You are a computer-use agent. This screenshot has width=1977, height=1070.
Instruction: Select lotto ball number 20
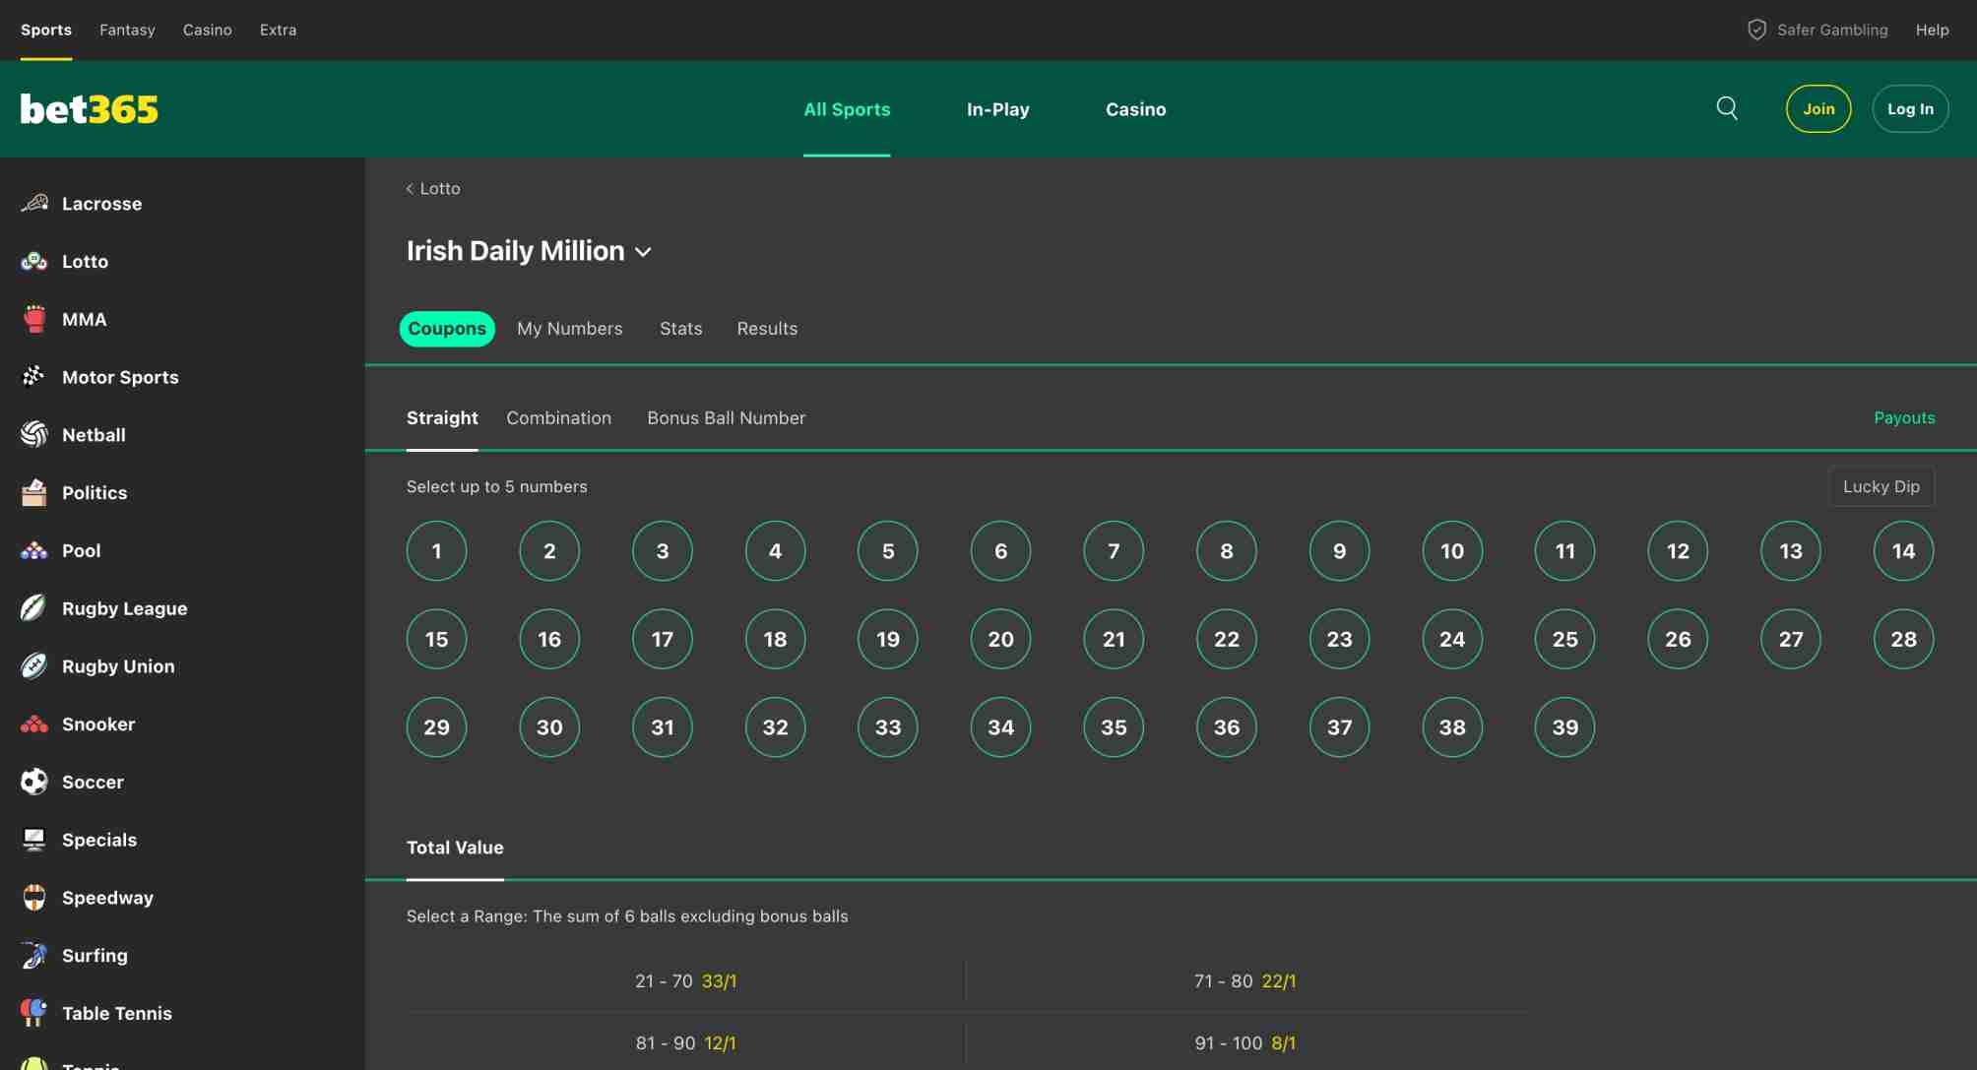1000,639
